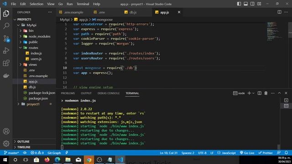This screenshot has width=292, height=164.
Task: Toggle secondary side bar visibility
Action: click(252, 4)
